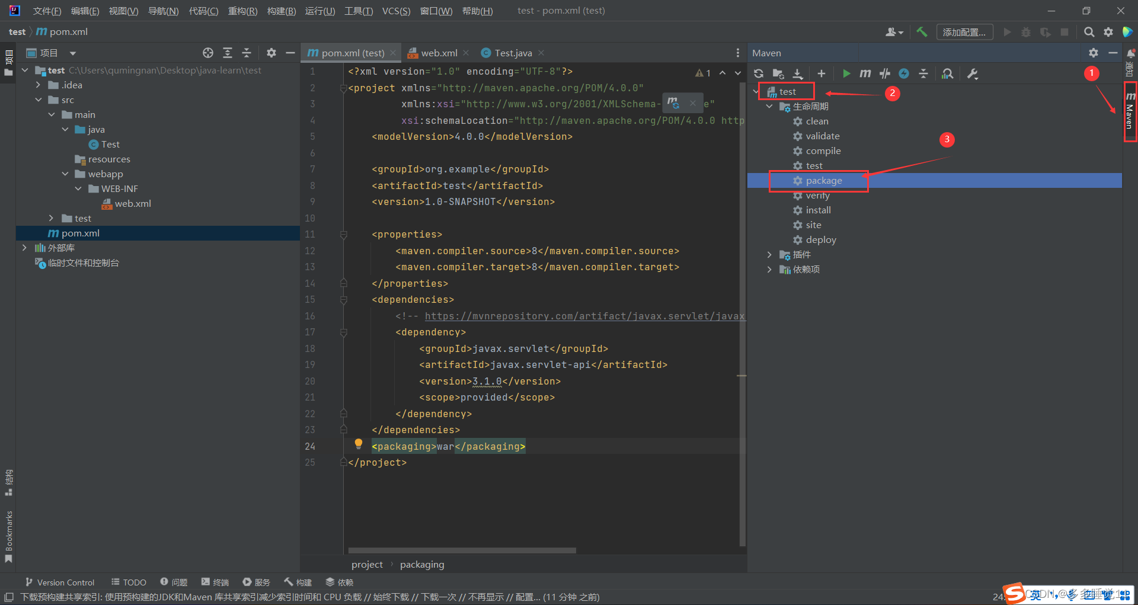Click the warning indicator in the editor corner
This screenshot has width=1138, height=605.
(x=703, y=73)
